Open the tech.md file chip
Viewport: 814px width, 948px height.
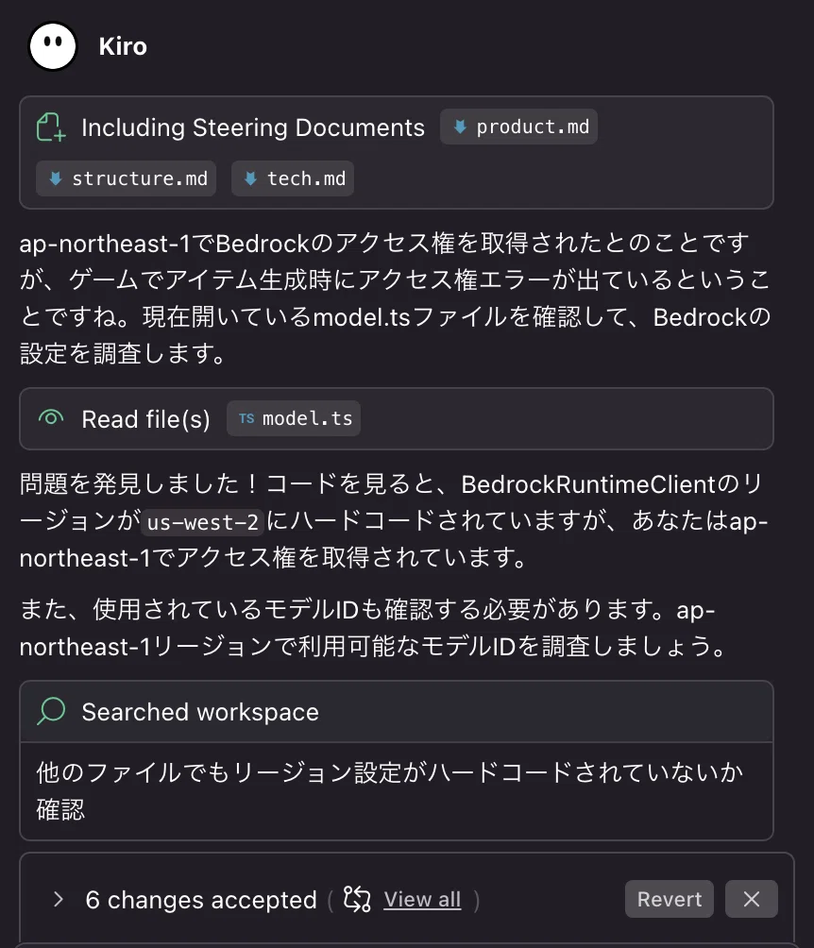pos(292,178)
